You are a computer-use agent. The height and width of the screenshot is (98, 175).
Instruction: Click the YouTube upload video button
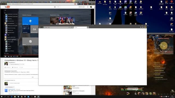coord(82,7)
